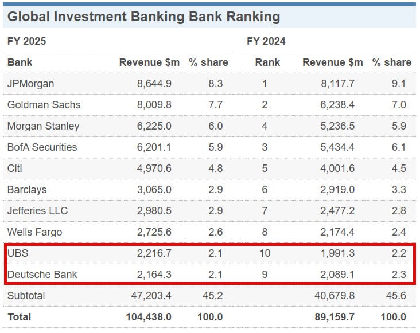
Task: Select the "FY 2025" section heading
Action: point(26,41)
